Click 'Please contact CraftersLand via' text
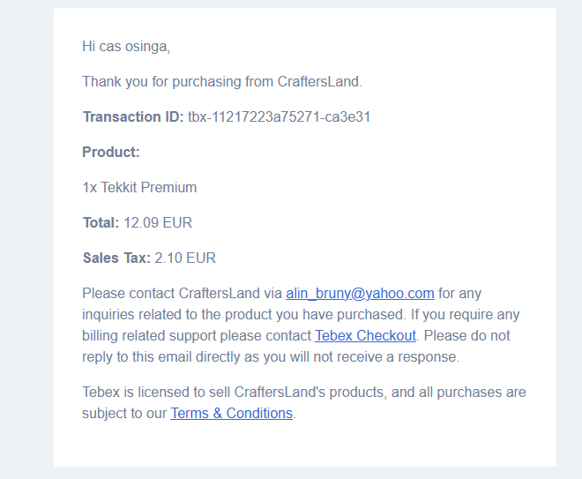Image resolution: width=582 pixels, height=479 pixels. 182,294
